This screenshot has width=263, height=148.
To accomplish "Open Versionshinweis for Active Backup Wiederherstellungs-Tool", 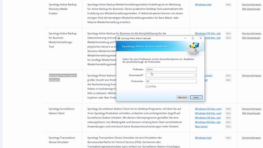I will pyautogui.click(x=251, y=33).
